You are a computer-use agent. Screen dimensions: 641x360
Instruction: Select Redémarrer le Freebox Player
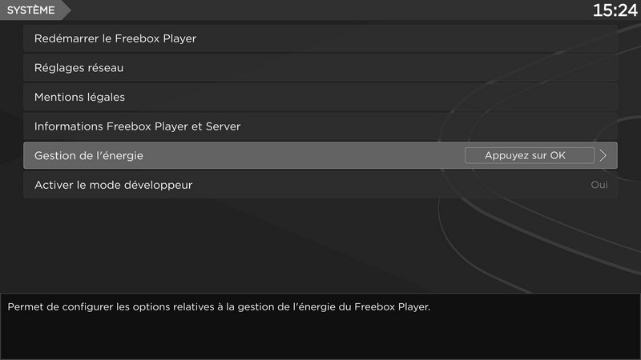(x=115, y=38)
